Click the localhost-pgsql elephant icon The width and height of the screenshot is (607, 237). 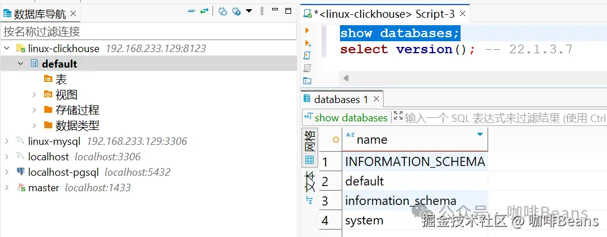tap(21, 172)
